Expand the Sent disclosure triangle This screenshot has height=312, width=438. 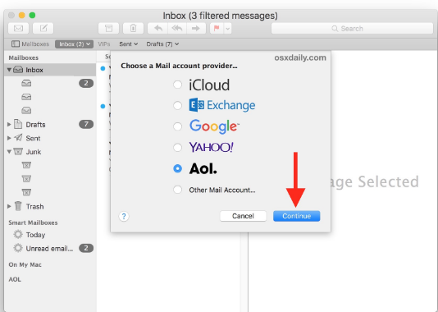tap(9, 138)
